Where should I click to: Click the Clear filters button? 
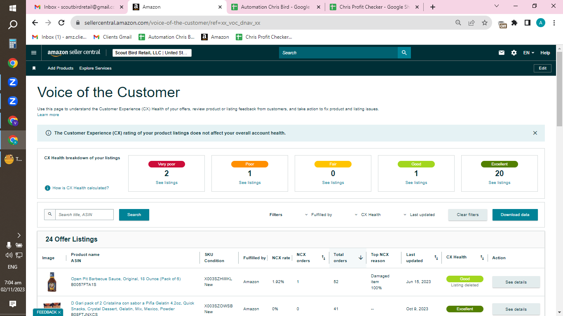(x=468, y=215)
